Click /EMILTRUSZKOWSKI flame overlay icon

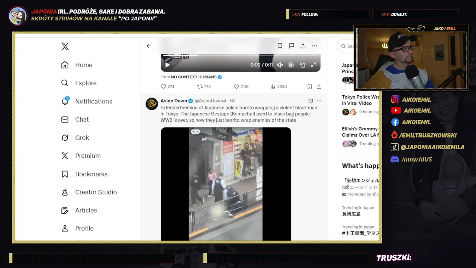click(x=394, y=135)
